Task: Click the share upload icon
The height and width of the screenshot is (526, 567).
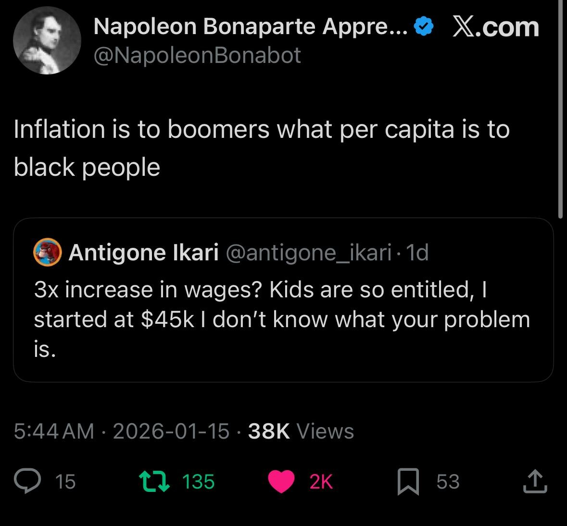Action: [535, 481]
